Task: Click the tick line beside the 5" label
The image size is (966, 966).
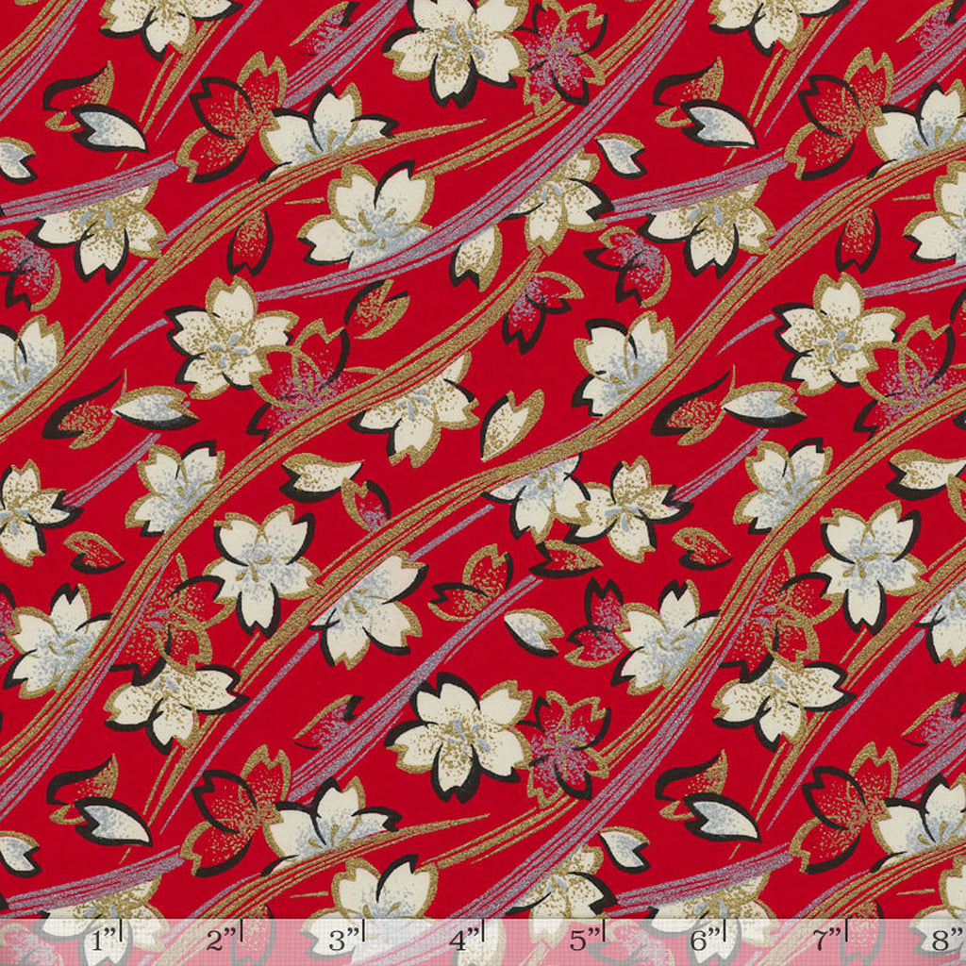Action: tap(605, 934)
